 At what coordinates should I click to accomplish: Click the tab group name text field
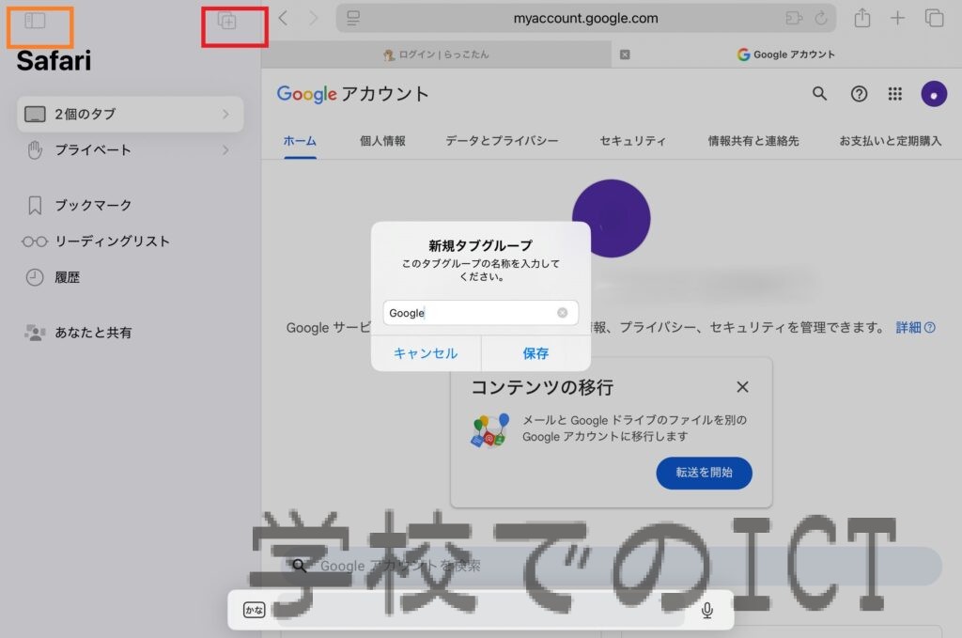(480, 313)
